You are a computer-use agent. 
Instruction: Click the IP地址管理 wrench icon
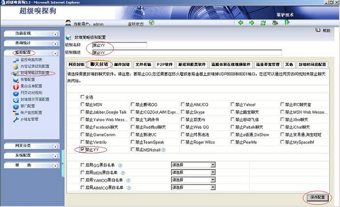(16, 119)
